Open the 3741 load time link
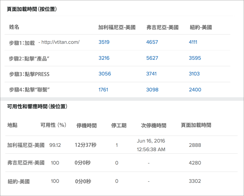 pyautogui.click(x=151, y=74)
